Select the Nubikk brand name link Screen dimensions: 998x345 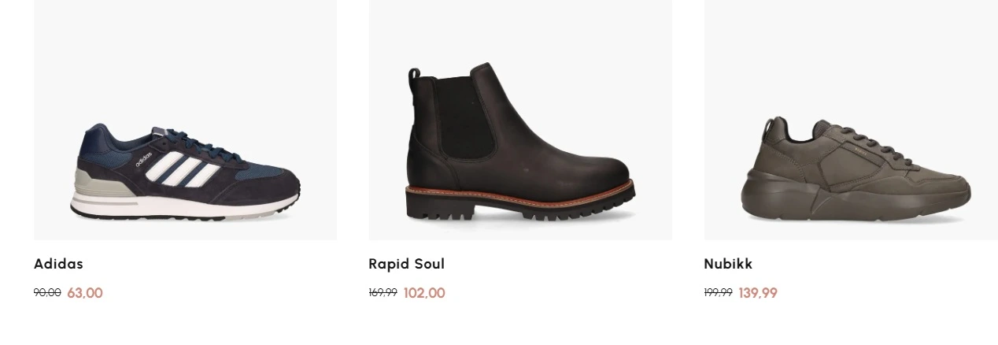(x=728, y=264)
